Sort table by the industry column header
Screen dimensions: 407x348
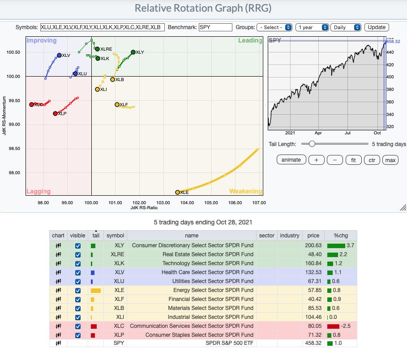coord(290,236)
